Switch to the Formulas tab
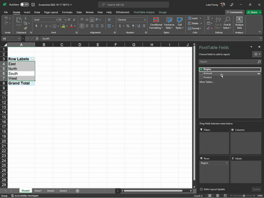 click(x=67, y=12)
